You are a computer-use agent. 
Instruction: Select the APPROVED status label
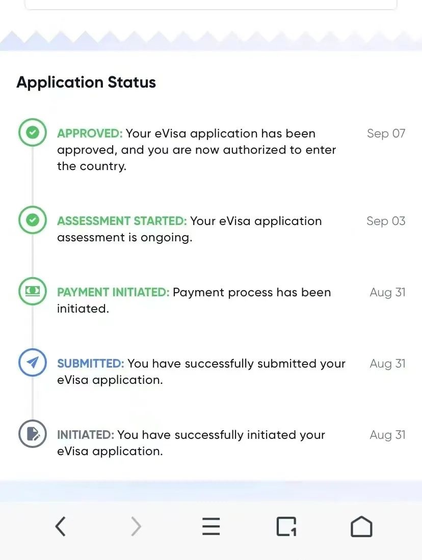[90, 133]
